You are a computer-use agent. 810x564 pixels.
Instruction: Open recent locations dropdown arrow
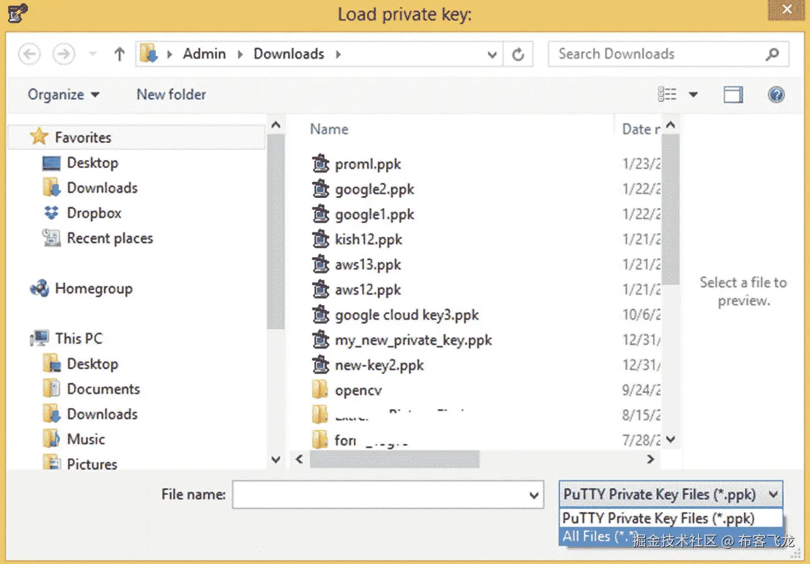(93, 55)
